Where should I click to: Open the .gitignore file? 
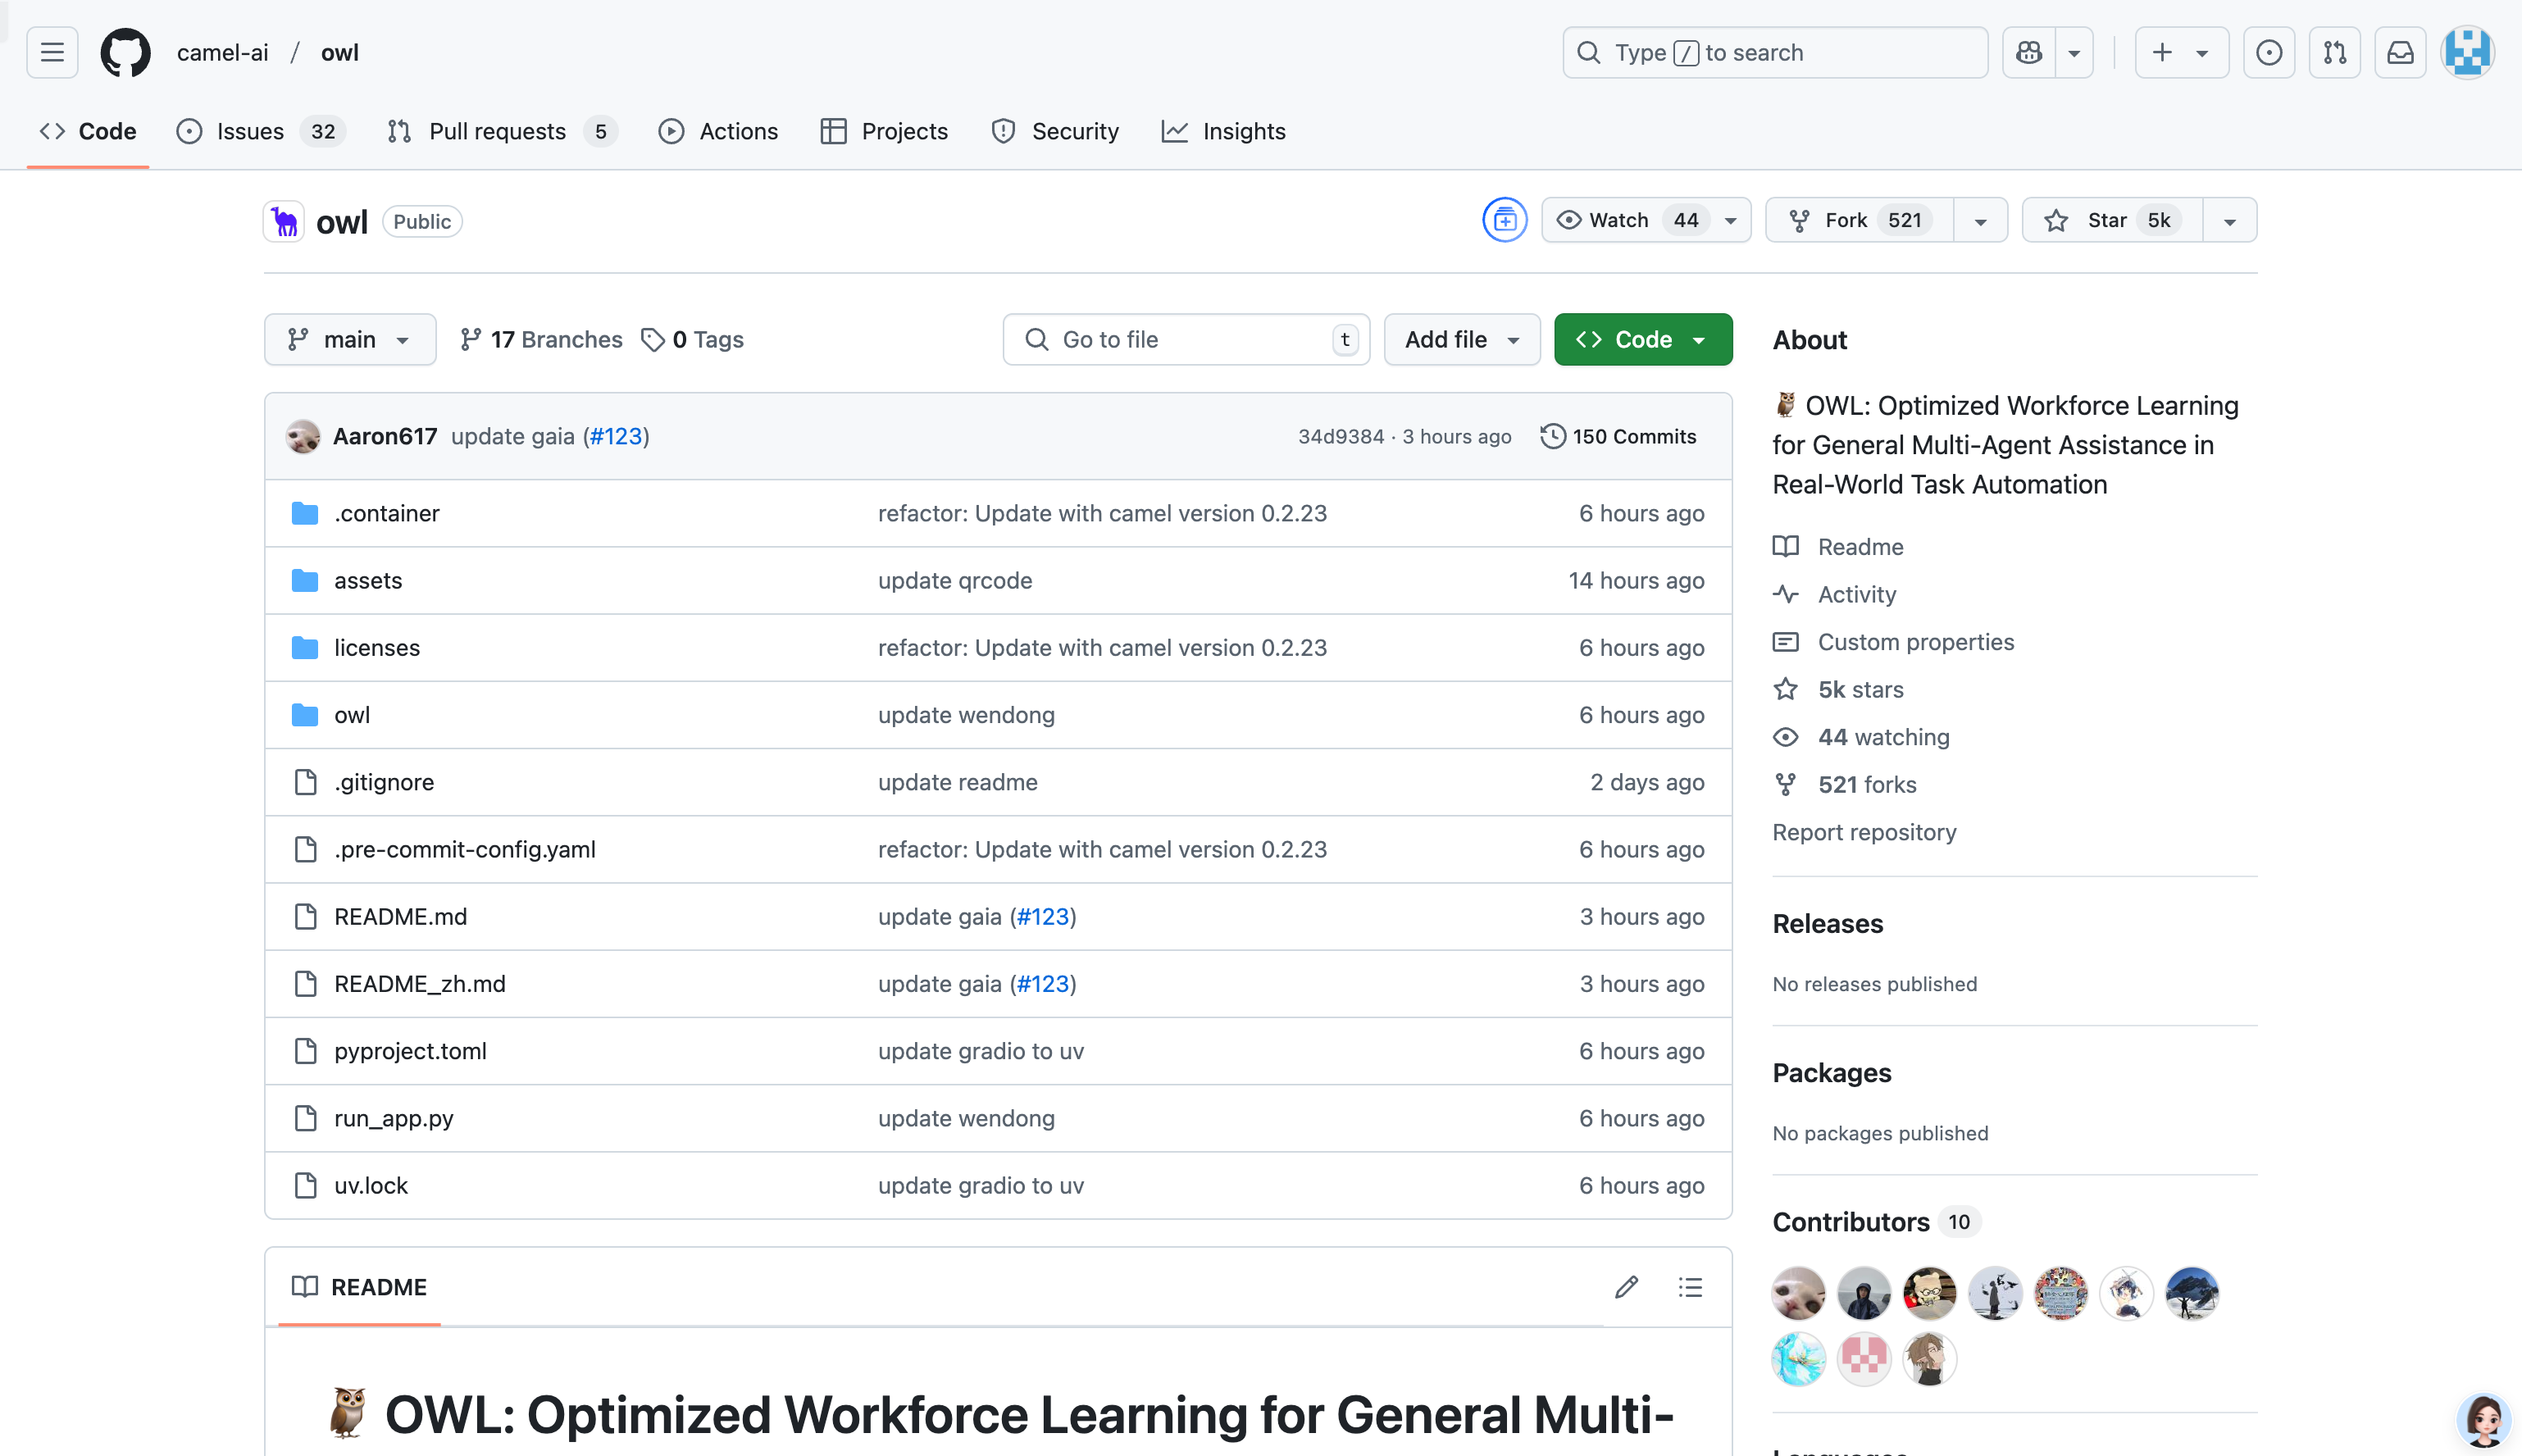[x=384, y=782]
